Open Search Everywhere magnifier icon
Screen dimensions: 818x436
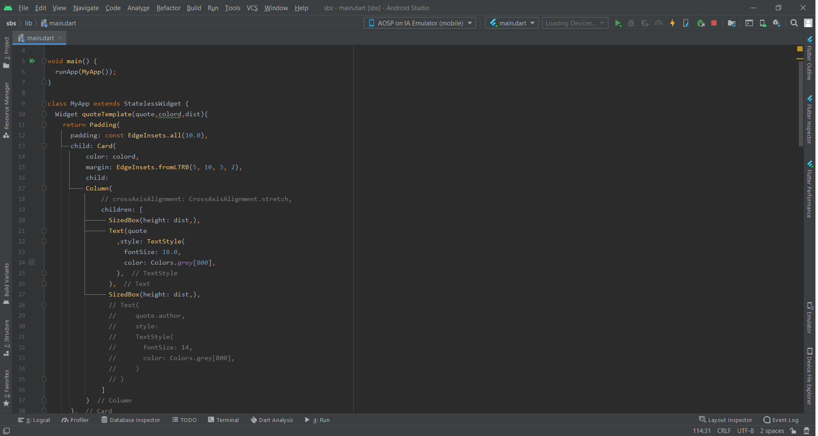[x=794, y=23]
